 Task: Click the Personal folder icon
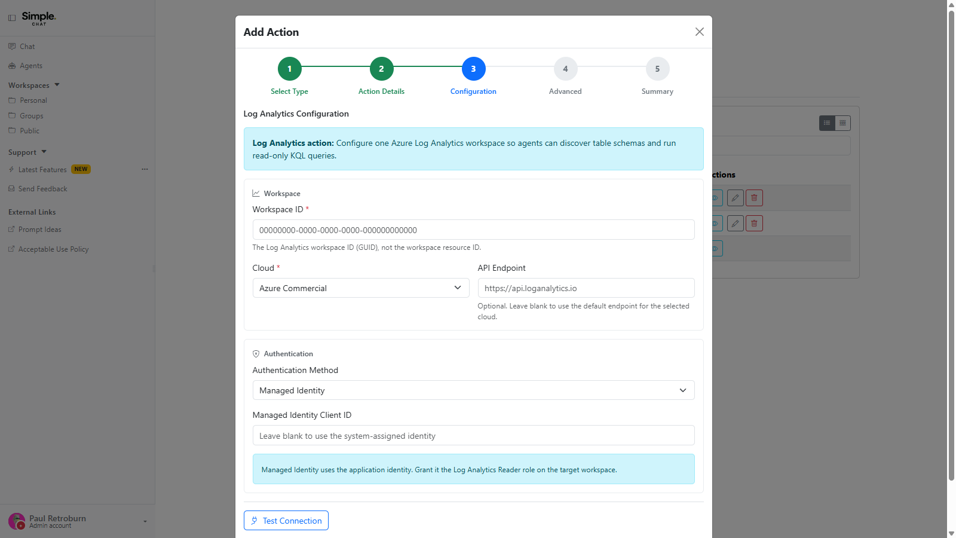click(x=12, y=100)
